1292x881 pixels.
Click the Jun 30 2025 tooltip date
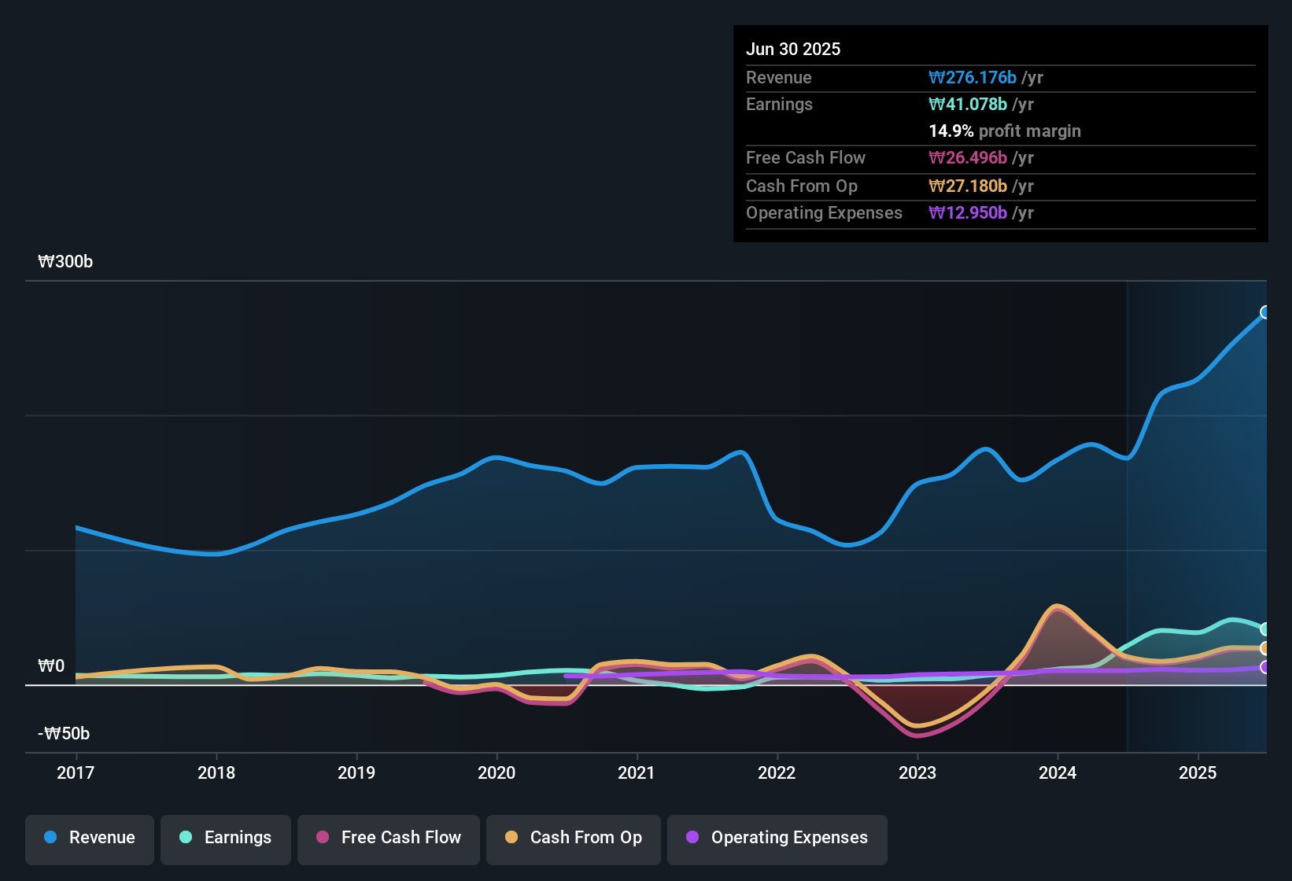coord(793,50)
